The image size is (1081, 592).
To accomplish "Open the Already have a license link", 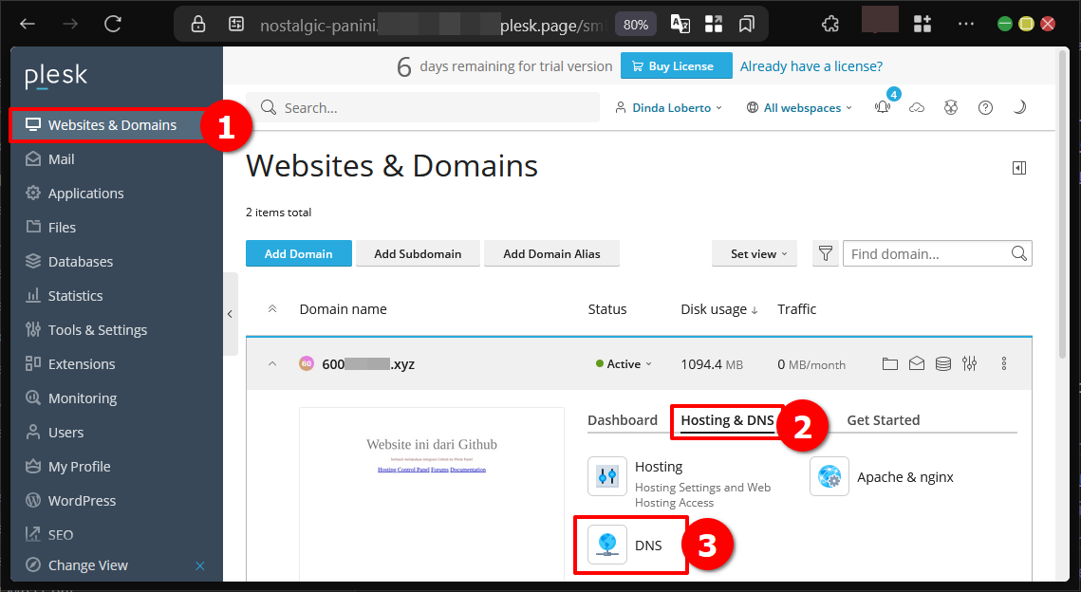I will tap(811, 65).
